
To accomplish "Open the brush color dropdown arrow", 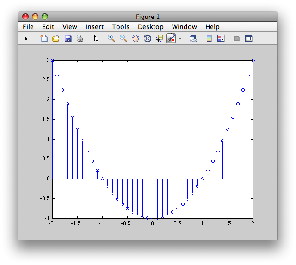I will click(180, 39).
